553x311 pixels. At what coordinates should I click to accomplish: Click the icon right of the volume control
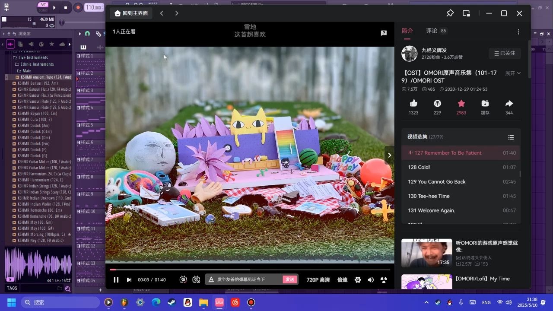[x=384, y=280]
